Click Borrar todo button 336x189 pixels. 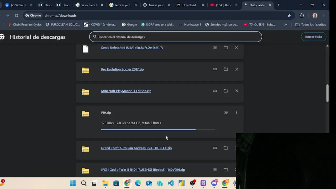[x=314, y=37]
